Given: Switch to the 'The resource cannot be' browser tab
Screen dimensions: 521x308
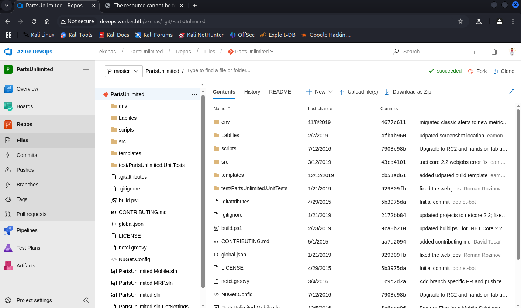Looking at the screenshot, I should click(144, 6).
